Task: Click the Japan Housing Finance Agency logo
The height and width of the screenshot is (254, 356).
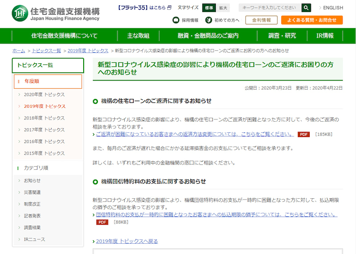Action: 56,13
